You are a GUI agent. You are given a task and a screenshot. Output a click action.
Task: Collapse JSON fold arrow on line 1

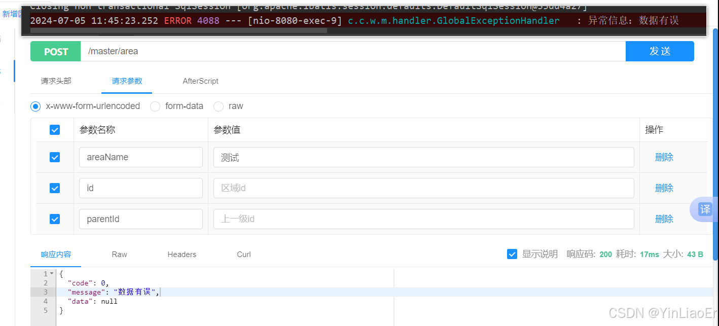pos(51,274)
